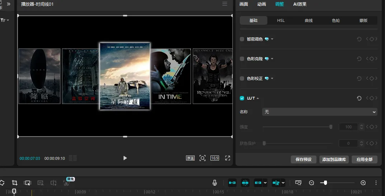Viewport: 385px width, 196px height.
Task: Reset the LUT settings
Action: tap(359, 98)
